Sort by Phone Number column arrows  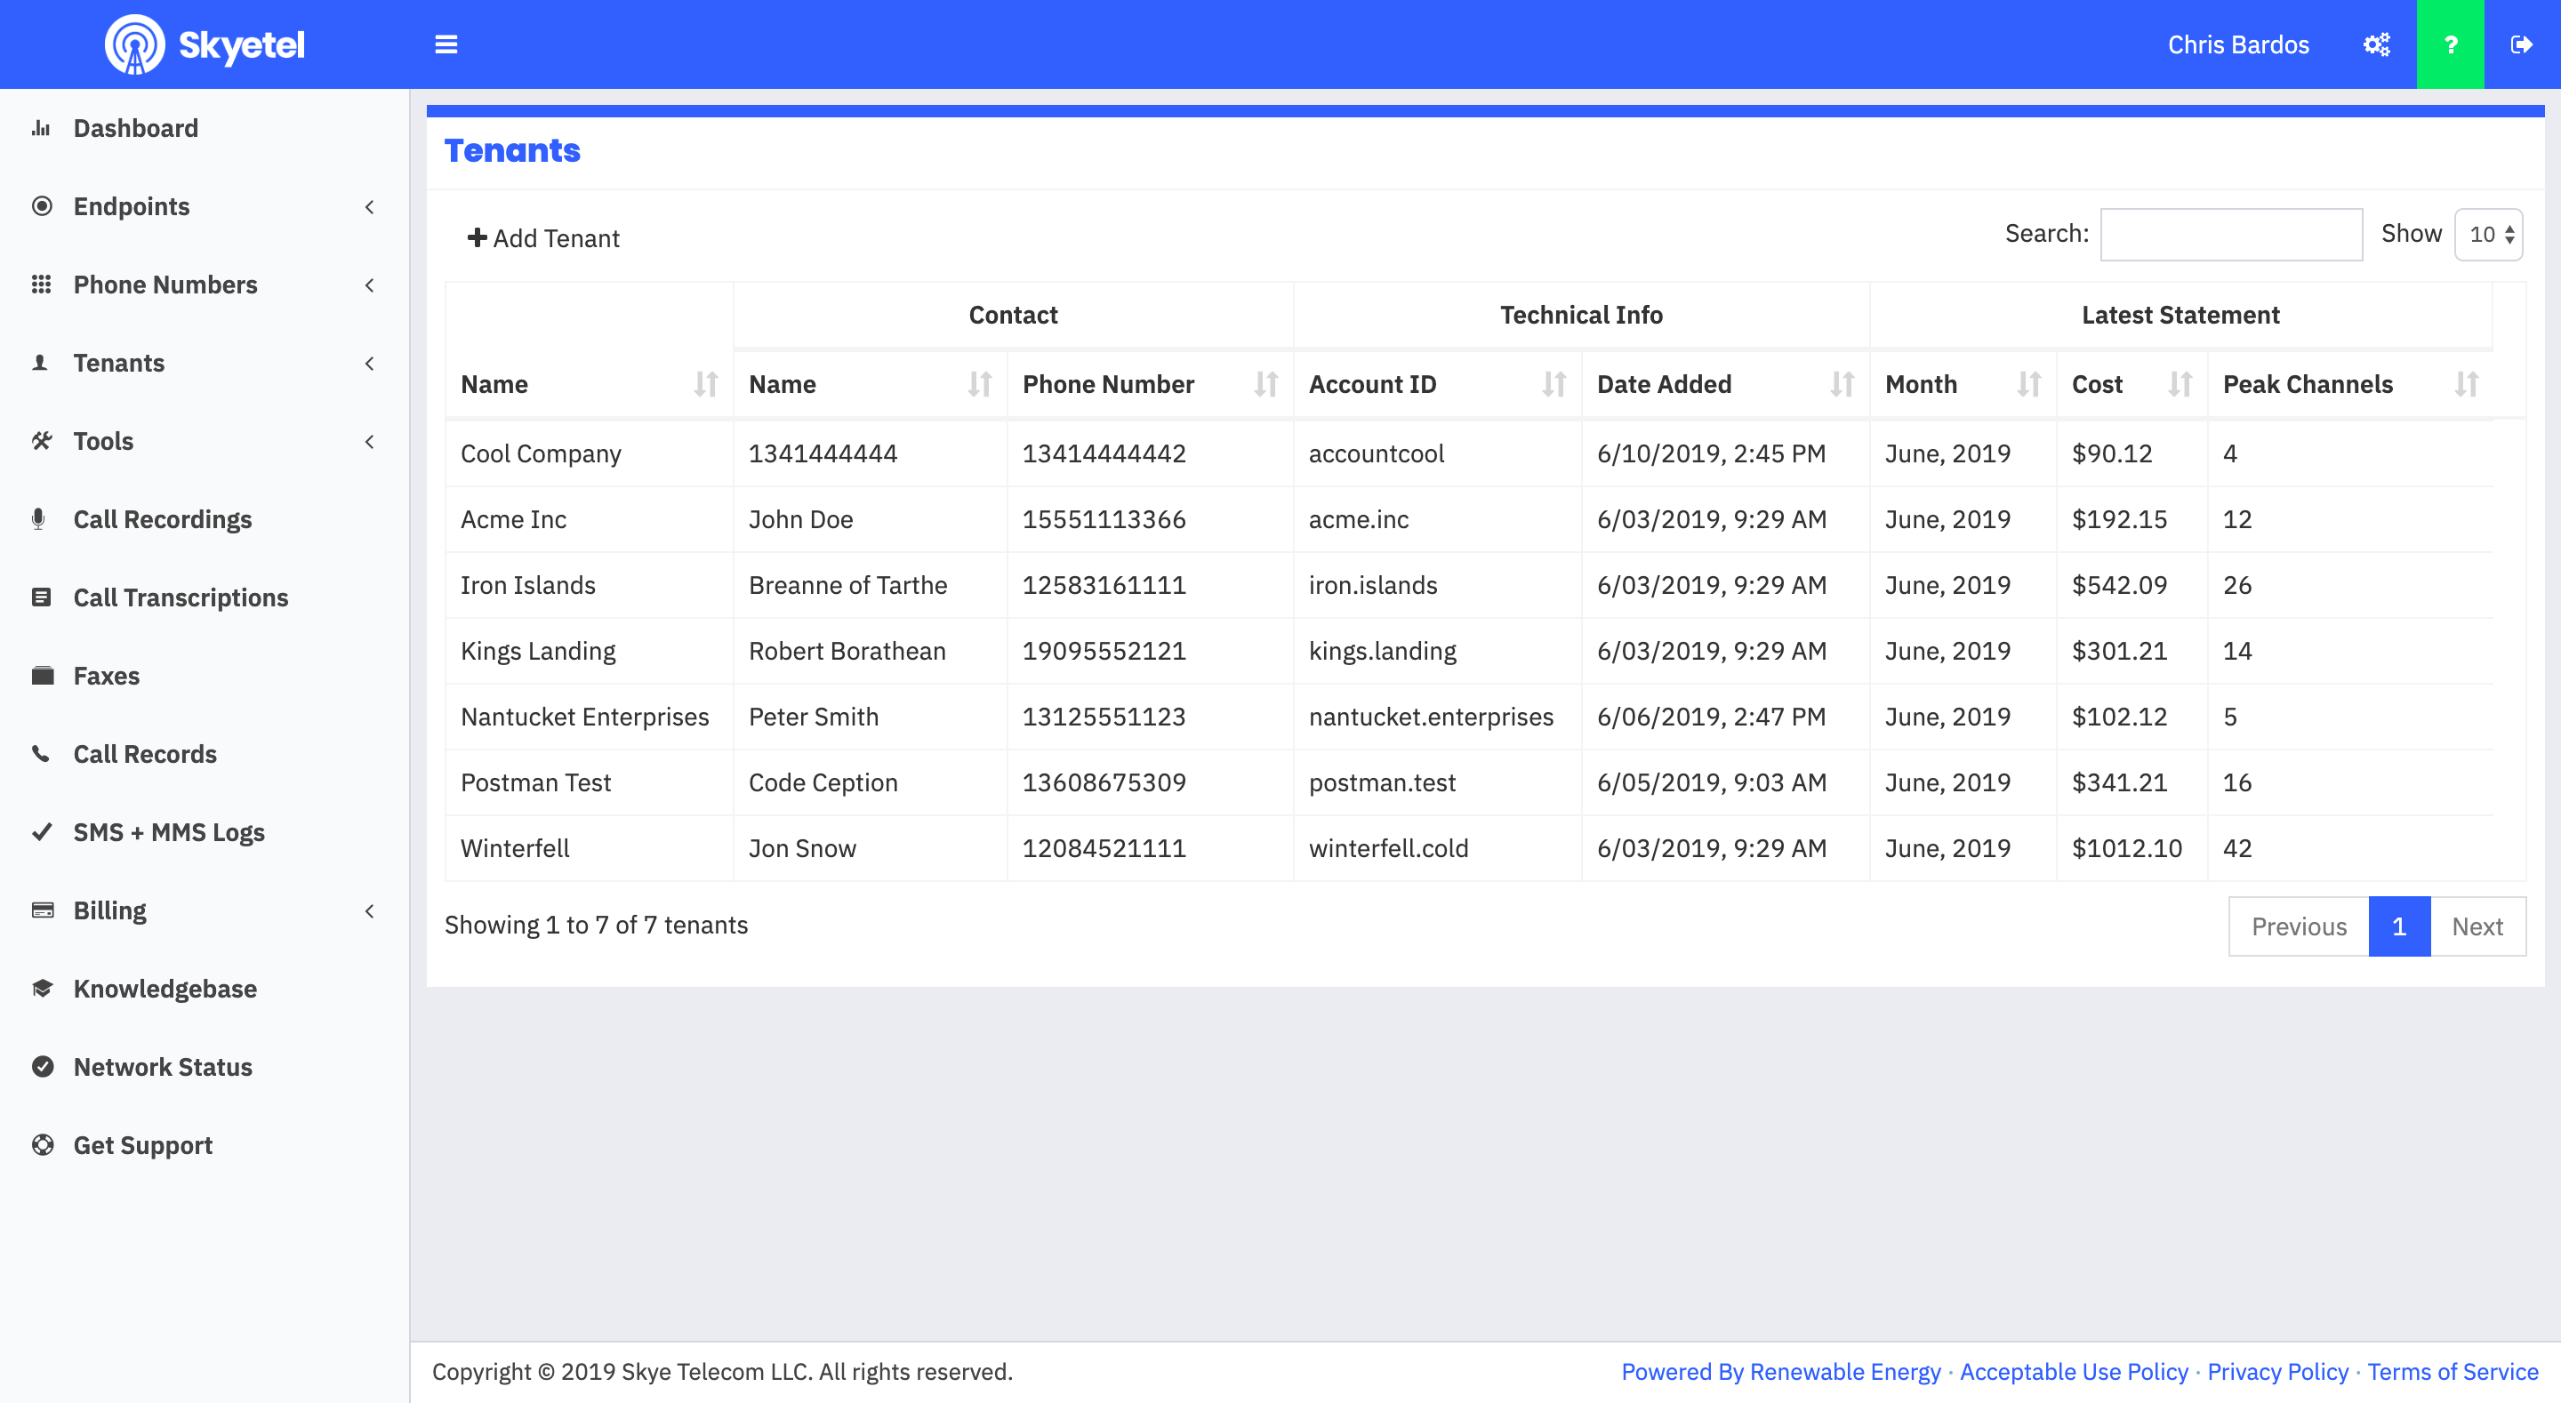pyautogui.click(x=1265, y=384)
